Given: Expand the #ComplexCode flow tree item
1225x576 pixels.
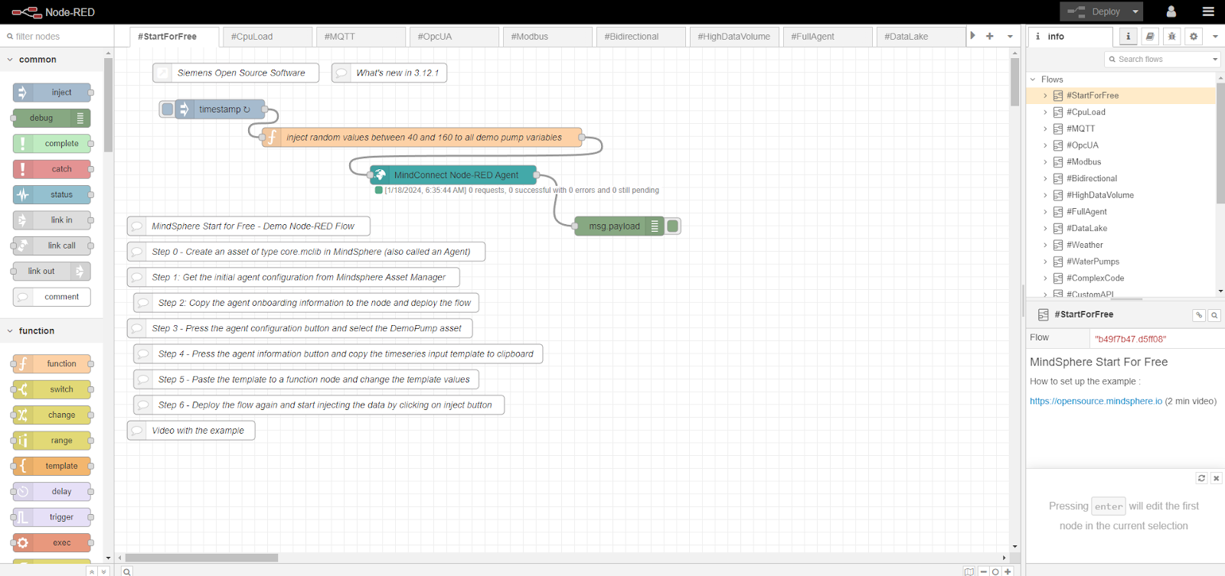Looking at the screenshot, I should coord(1045,278).
